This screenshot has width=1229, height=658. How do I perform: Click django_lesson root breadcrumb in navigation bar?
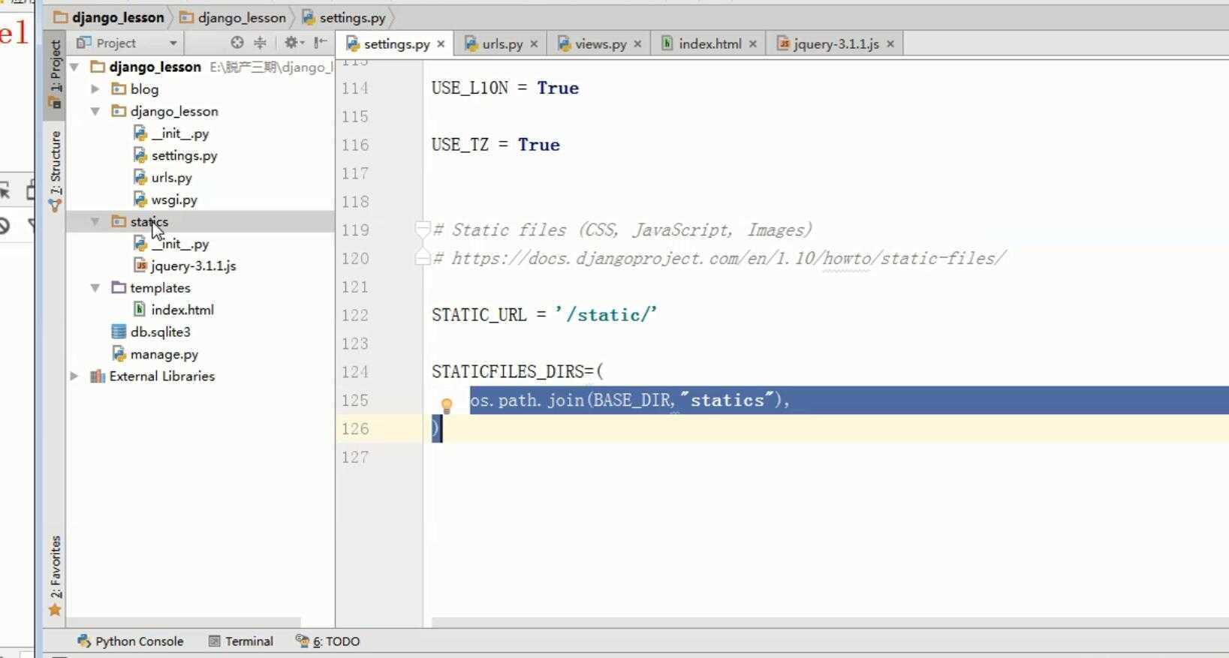pos(109,17)
